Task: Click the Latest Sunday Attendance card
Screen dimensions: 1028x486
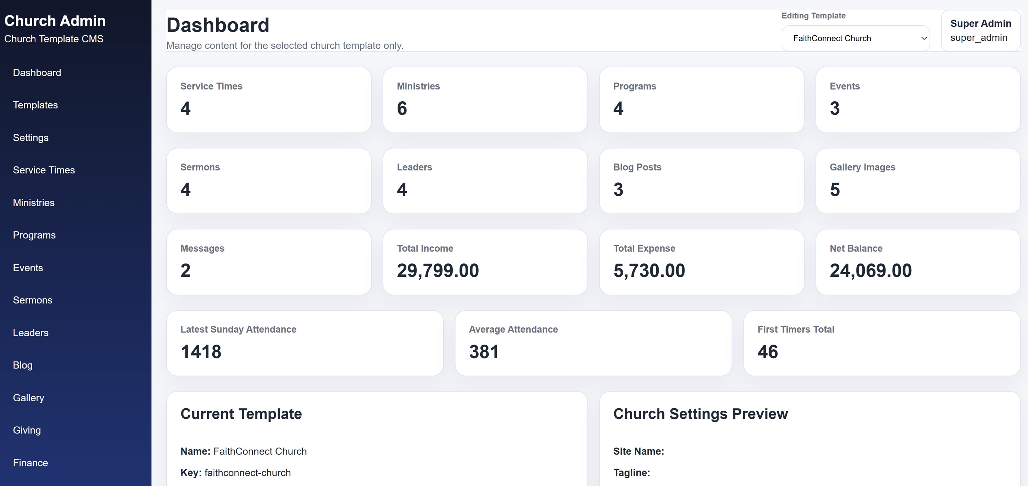Action: click(x=305, y=343)
